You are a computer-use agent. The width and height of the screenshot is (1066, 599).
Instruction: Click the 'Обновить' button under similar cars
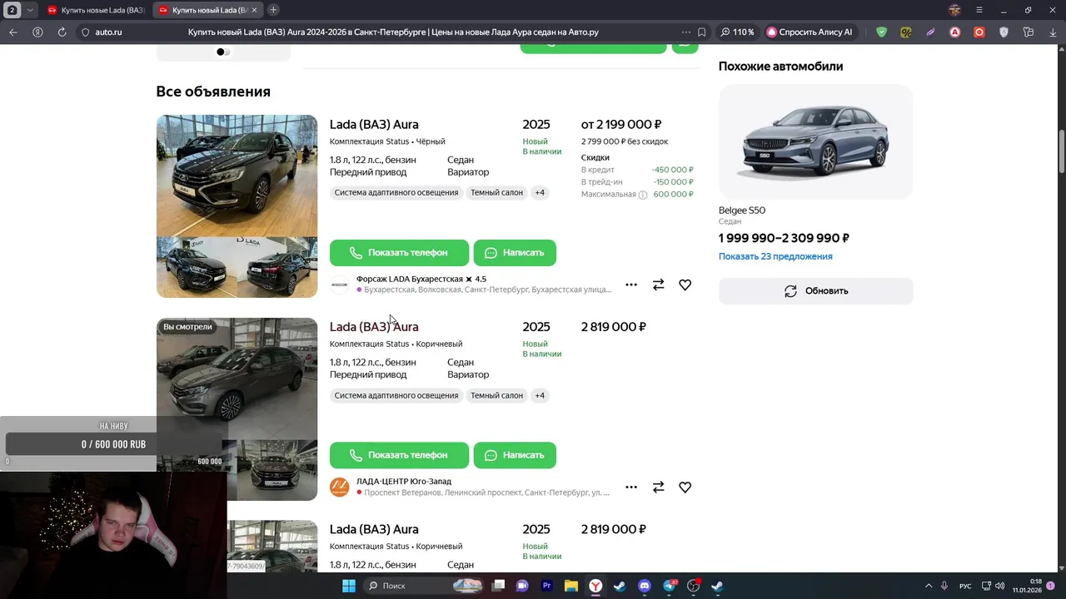[815, 291]
